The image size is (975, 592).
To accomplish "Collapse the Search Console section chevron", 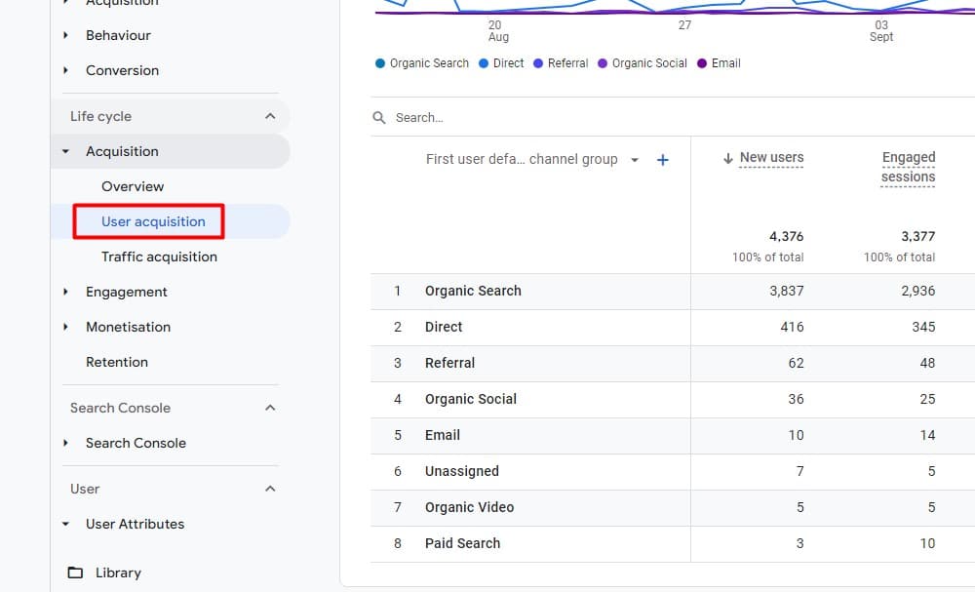I will pyautogui.click(x=270, y=408).
